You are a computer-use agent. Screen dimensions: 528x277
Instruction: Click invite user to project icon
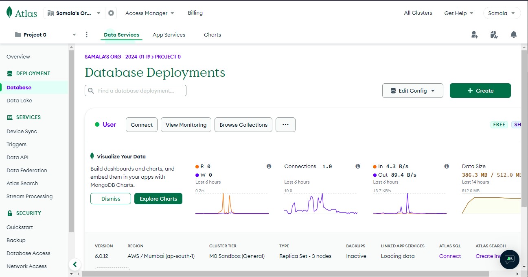pyautogui.click(x=474, y=35)
